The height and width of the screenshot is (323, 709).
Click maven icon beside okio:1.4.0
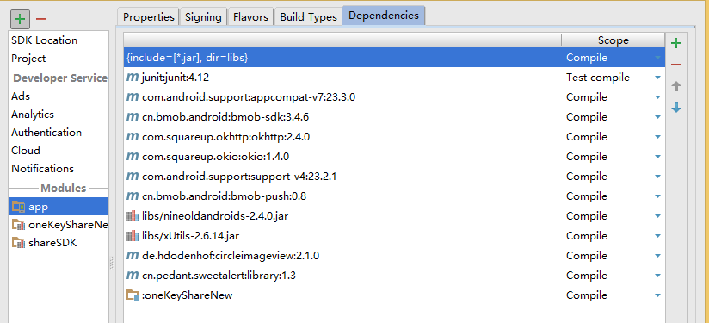(133, 157)
